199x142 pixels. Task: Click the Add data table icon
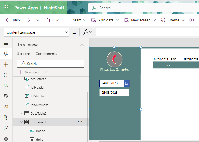coord(94,20)
